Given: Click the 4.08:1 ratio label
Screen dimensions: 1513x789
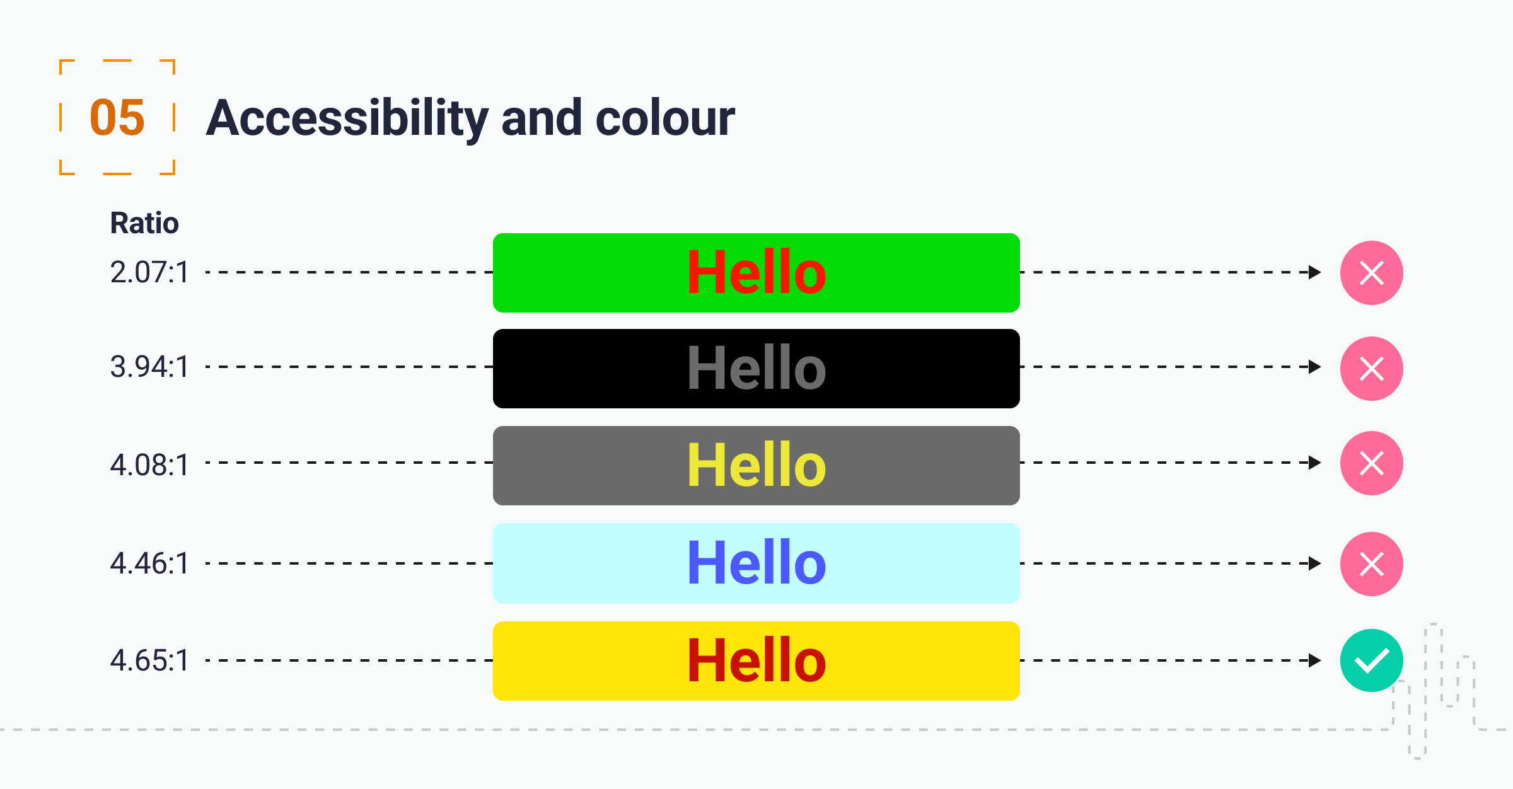Looking at the screenshot, I should [x=149, y=465].
